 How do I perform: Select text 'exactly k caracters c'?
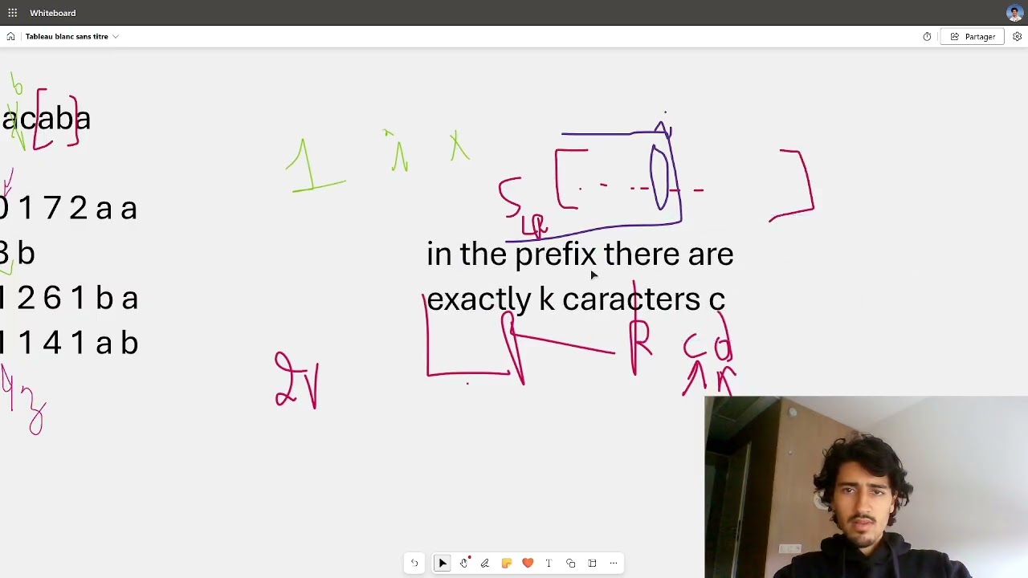(x=576, y=299)
